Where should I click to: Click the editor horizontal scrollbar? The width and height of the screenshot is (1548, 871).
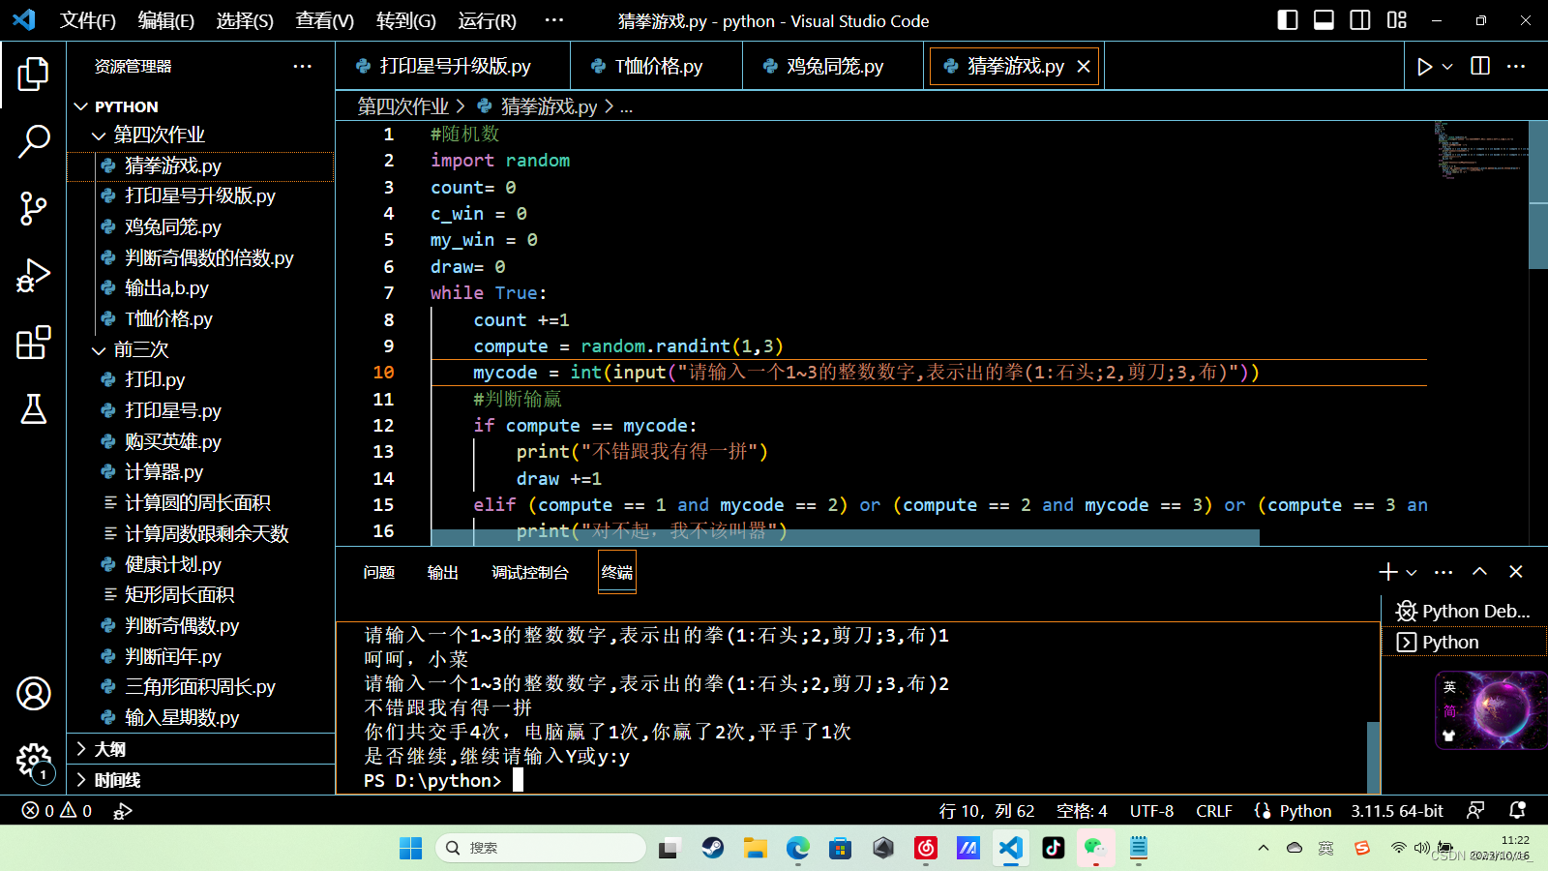coord(845,537)
